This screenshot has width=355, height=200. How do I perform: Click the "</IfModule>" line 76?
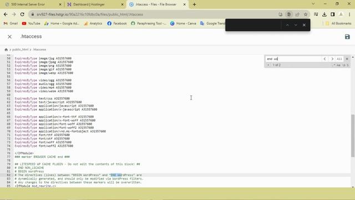pos(24,153)
